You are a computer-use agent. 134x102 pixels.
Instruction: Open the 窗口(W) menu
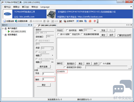[x=25, y=7]
